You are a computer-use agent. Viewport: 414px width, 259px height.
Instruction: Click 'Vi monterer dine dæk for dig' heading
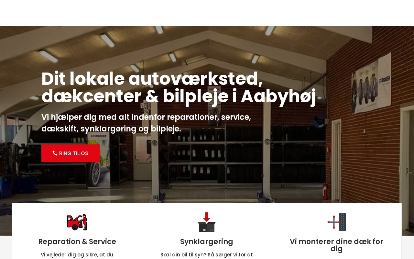tap(336, 245)
